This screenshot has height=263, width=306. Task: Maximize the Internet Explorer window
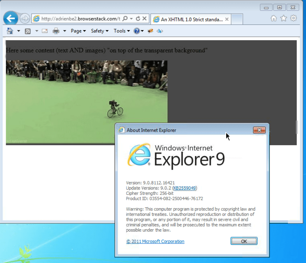[x=279, y=8]
